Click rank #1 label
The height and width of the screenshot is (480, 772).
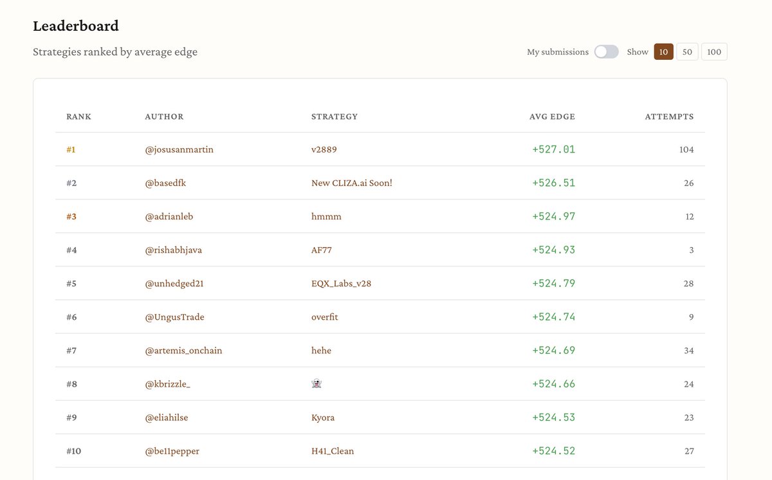point(71,149)
